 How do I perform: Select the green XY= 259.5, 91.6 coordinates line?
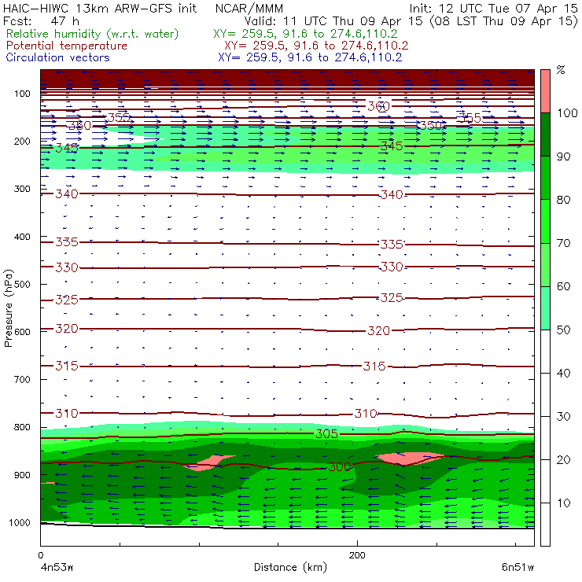[x=305, y=34]
